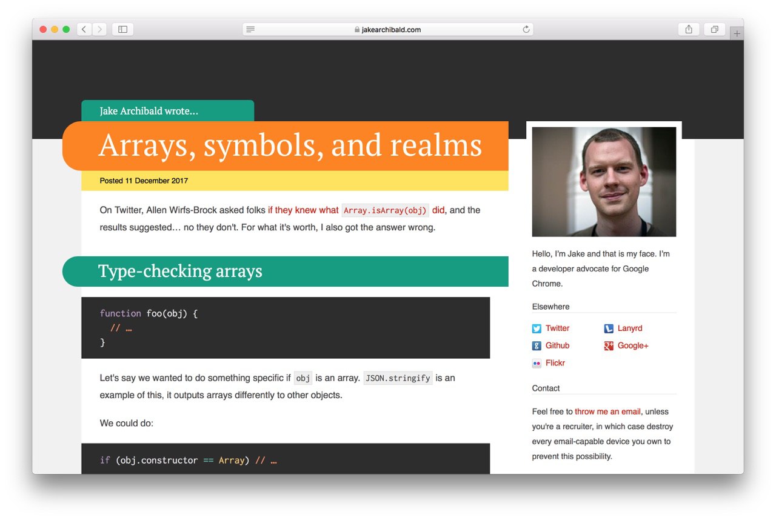Click the 'Elsewhere' sidebar heading
The height and width of the screenshot is (520, 776).
click(550, 307)
